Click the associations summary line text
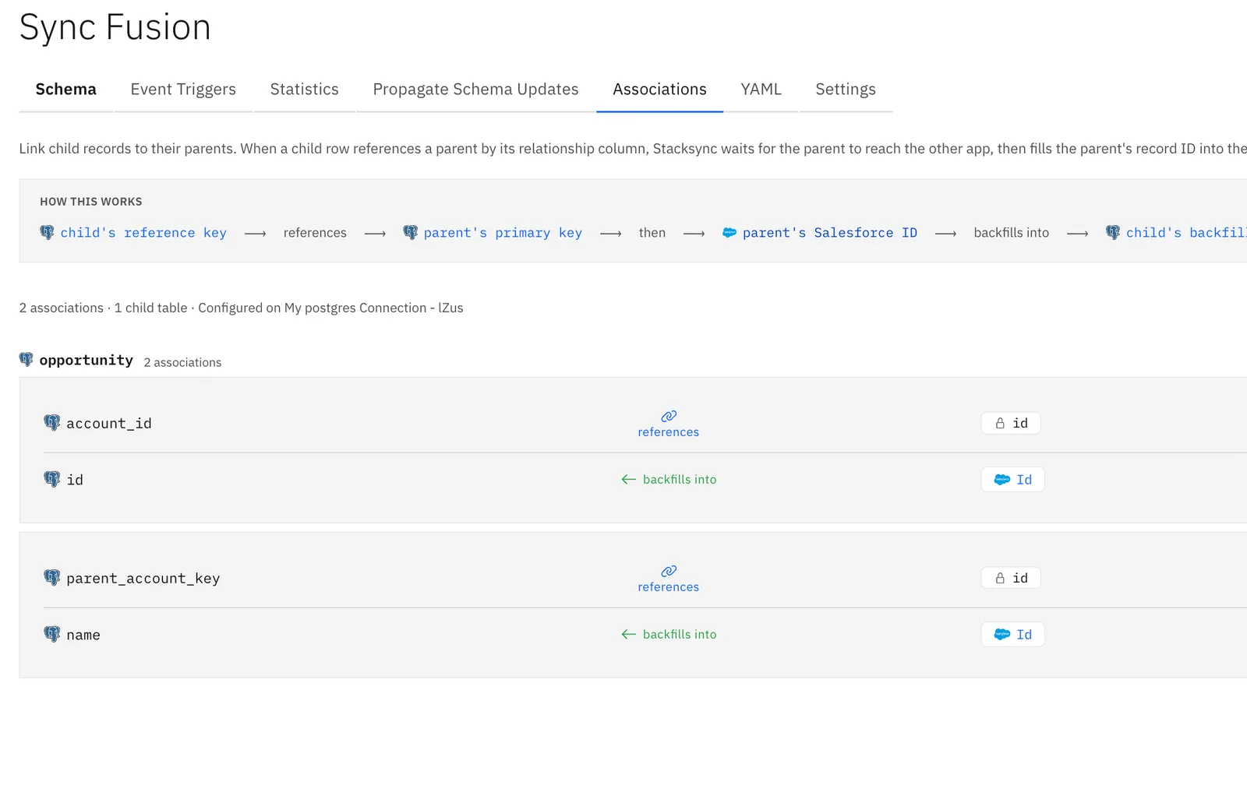 (x=242, y=308)
